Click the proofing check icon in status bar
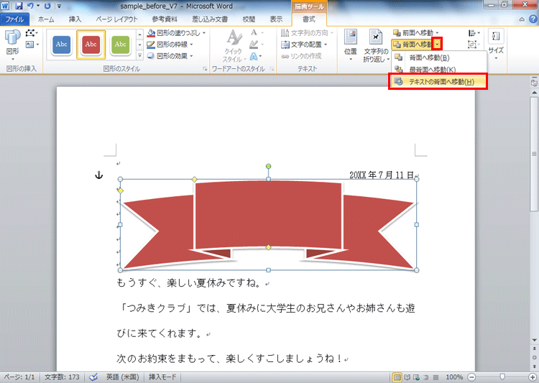 [93, 377]
